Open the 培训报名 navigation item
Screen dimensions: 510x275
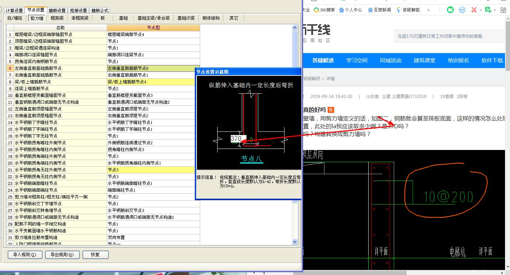click(x=458, y=61)
